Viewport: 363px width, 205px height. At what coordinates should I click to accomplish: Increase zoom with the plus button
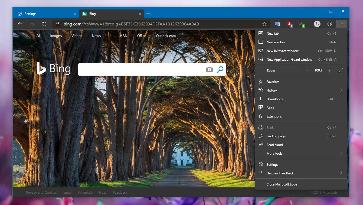pyautogui.click(x=329, y=70)
